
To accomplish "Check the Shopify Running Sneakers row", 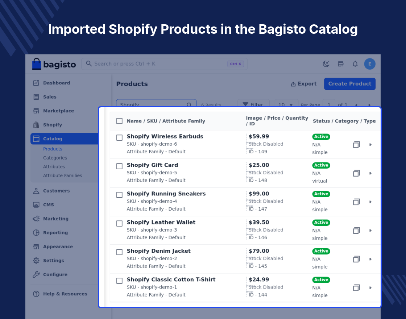I will coord(119,195).
